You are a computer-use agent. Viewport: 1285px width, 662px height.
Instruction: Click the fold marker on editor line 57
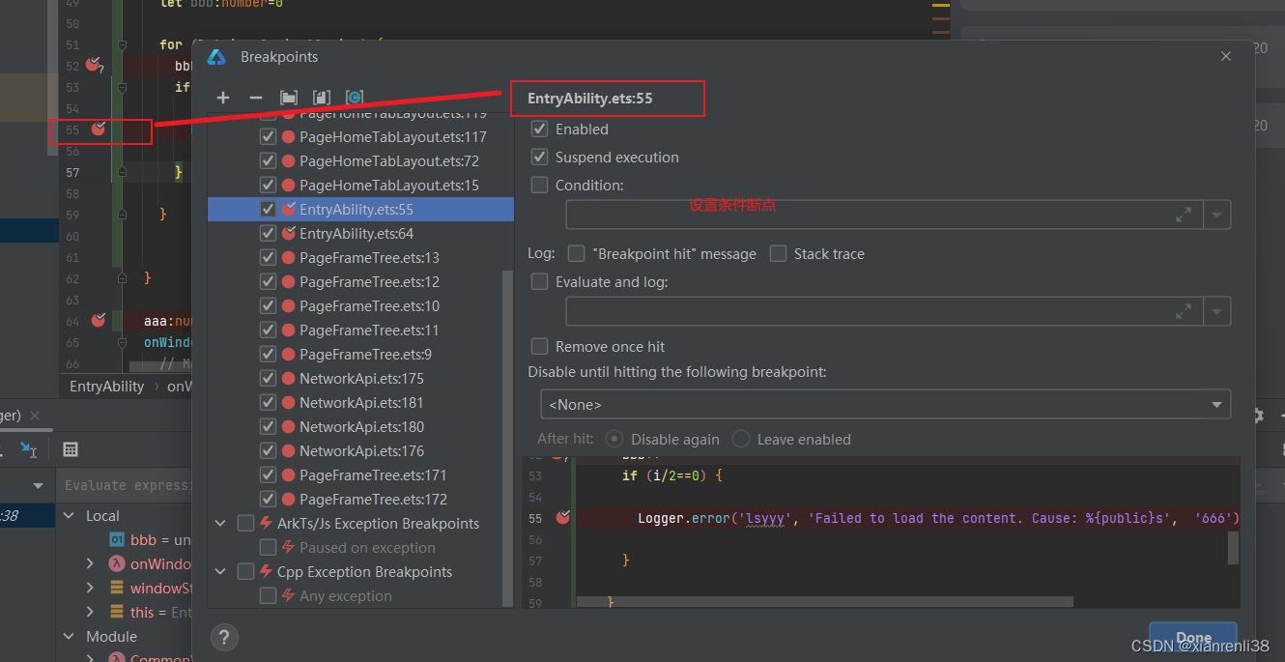[x=122, y=172]
